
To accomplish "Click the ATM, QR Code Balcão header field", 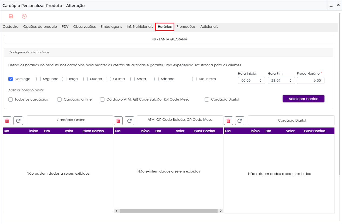I will coord(180,120).
